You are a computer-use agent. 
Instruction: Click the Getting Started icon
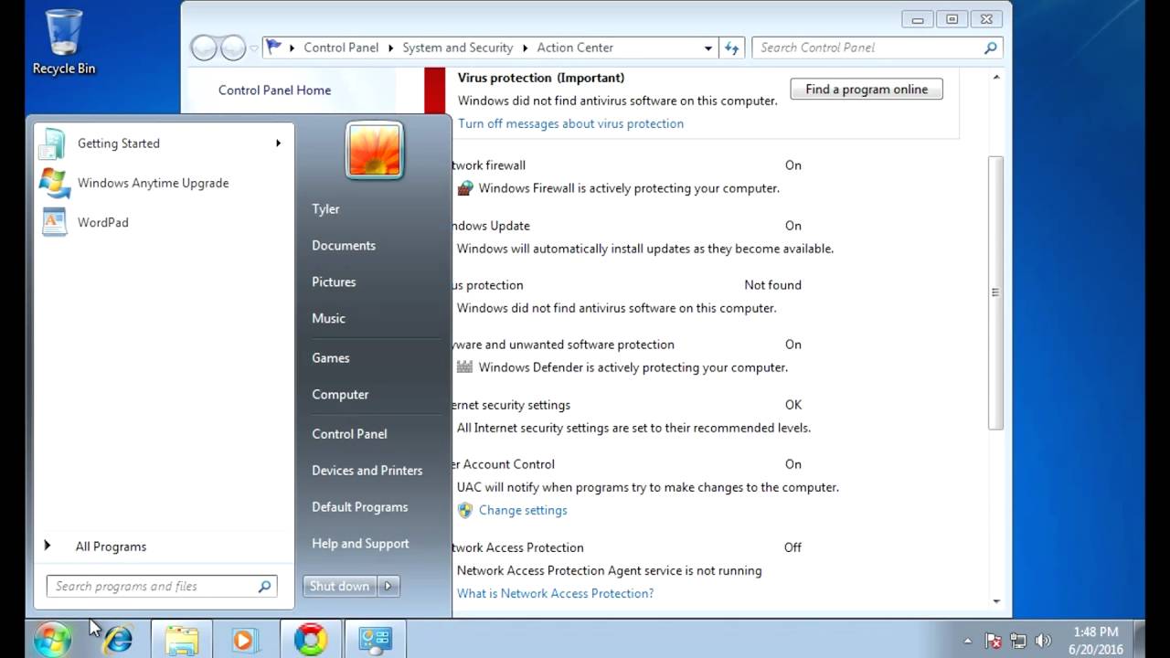click(54, 143)
